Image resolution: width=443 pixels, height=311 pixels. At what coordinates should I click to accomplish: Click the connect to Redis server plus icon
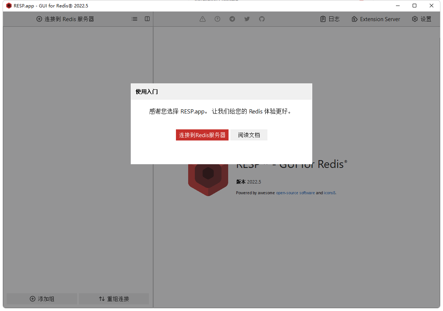pyautogui.click(x=39, y=19)
